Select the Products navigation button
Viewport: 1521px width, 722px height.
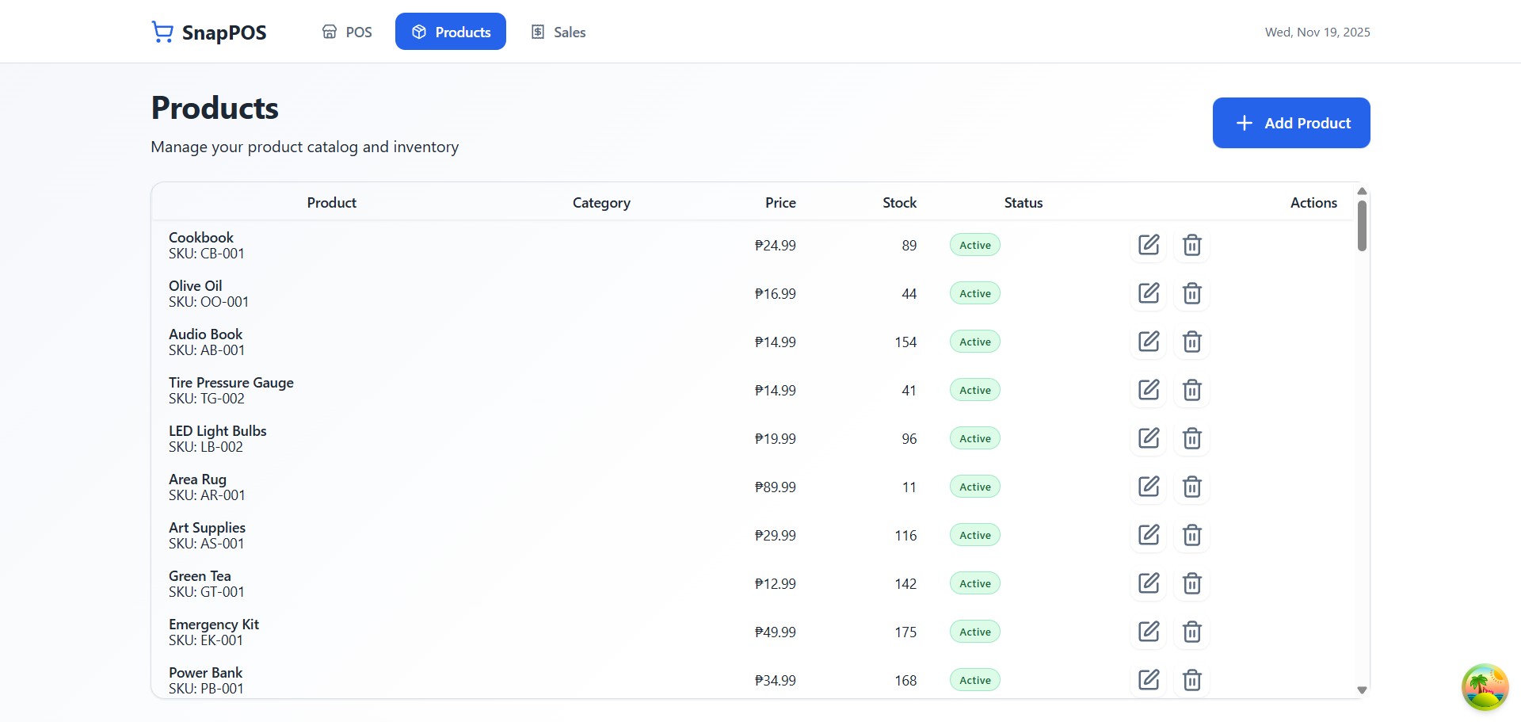click(x=450, y=31)
